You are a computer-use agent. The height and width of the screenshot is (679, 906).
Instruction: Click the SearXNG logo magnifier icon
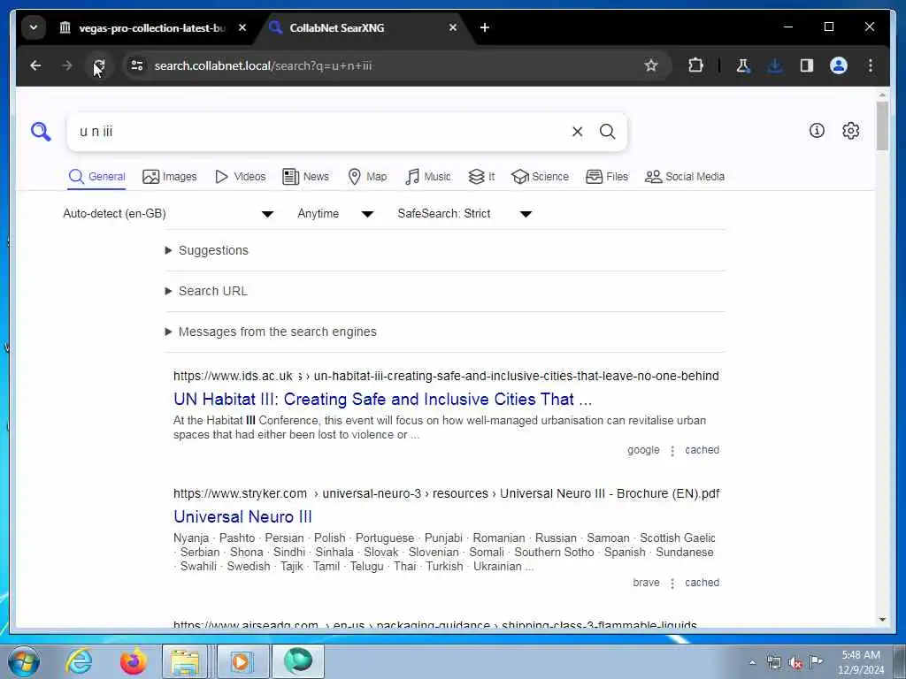[41, 132]
